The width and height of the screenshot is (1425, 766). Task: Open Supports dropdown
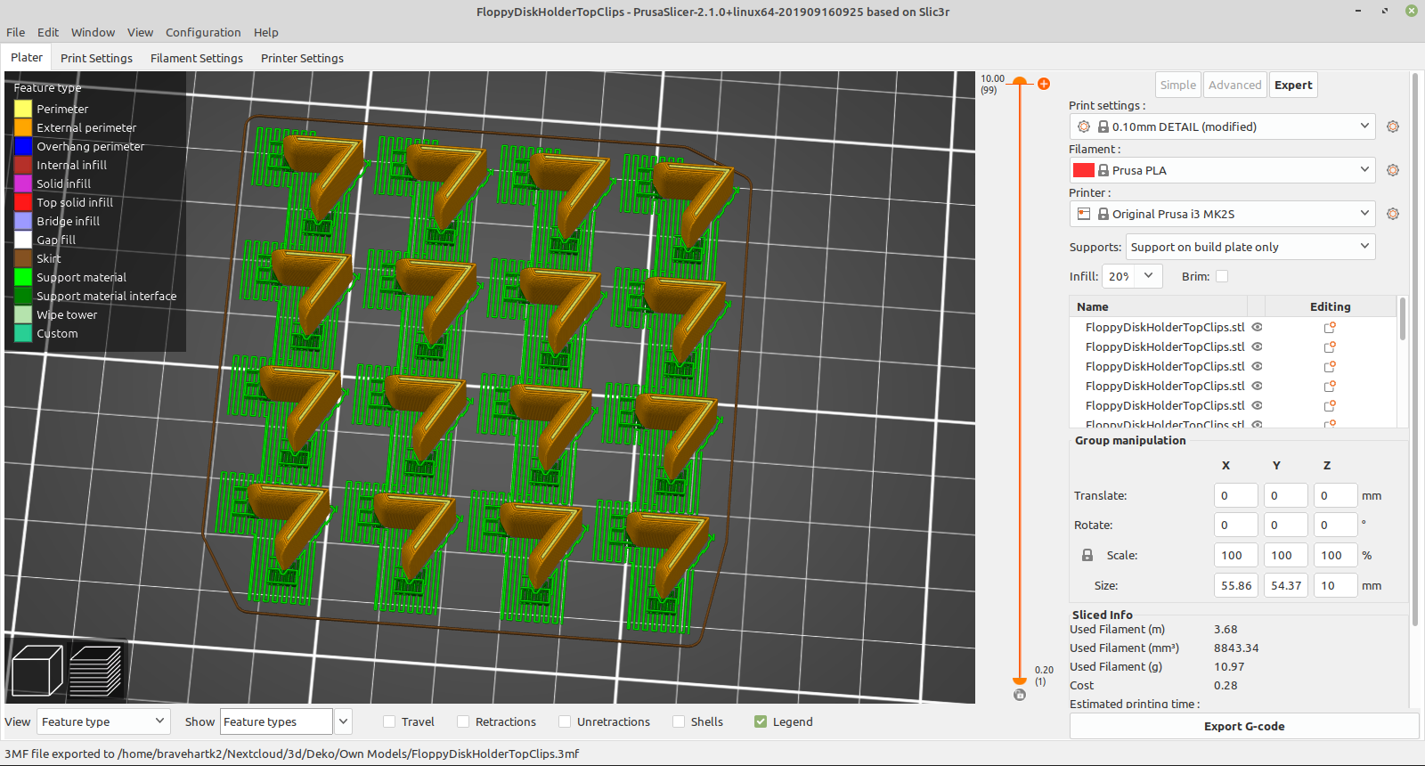[x=1250, y=247]
